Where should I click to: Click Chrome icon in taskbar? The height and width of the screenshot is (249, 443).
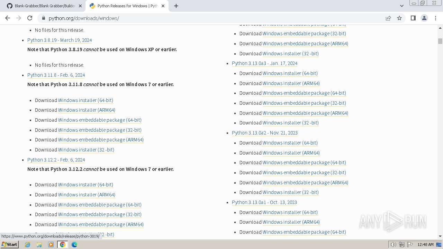tap(63, 245)
